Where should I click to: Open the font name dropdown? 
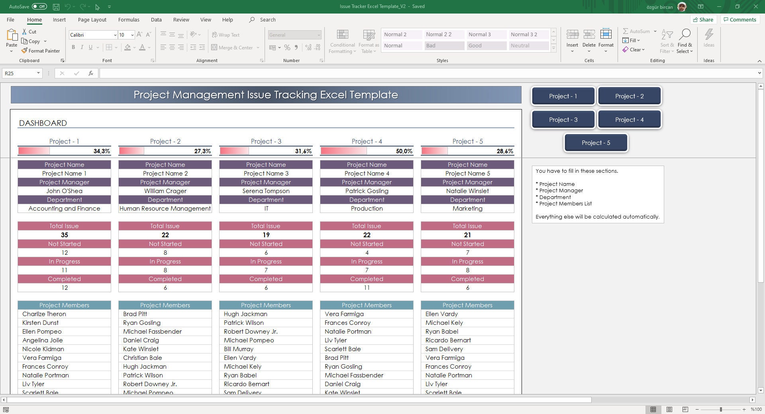[115, 35]
